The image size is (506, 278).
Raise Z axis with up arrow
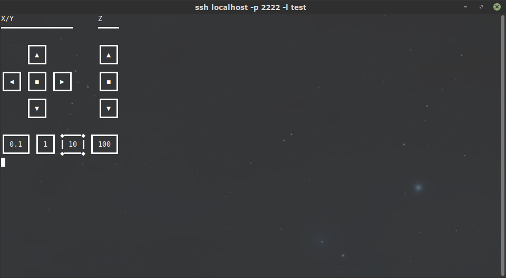[x=109, y=55]
